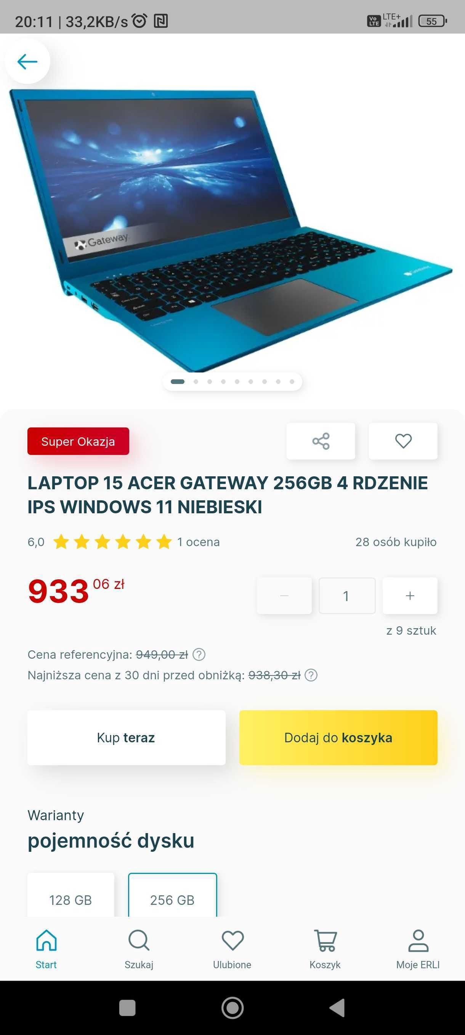This screenshot has width=465, height=1035.
Task: Open the 1 ocena reviews link
Action: point(198,542)
